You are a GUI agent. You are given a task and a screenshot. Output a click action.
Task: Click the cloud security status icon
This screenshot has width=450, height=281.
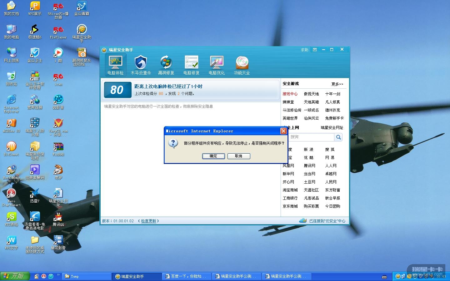pos(302,221)
